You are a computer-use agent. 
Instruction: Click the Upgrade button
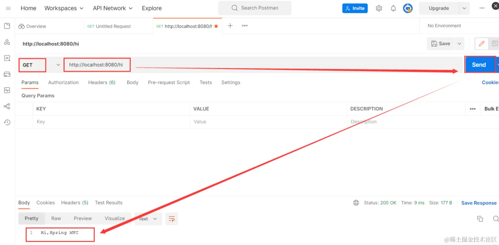[x=439, y=8]
